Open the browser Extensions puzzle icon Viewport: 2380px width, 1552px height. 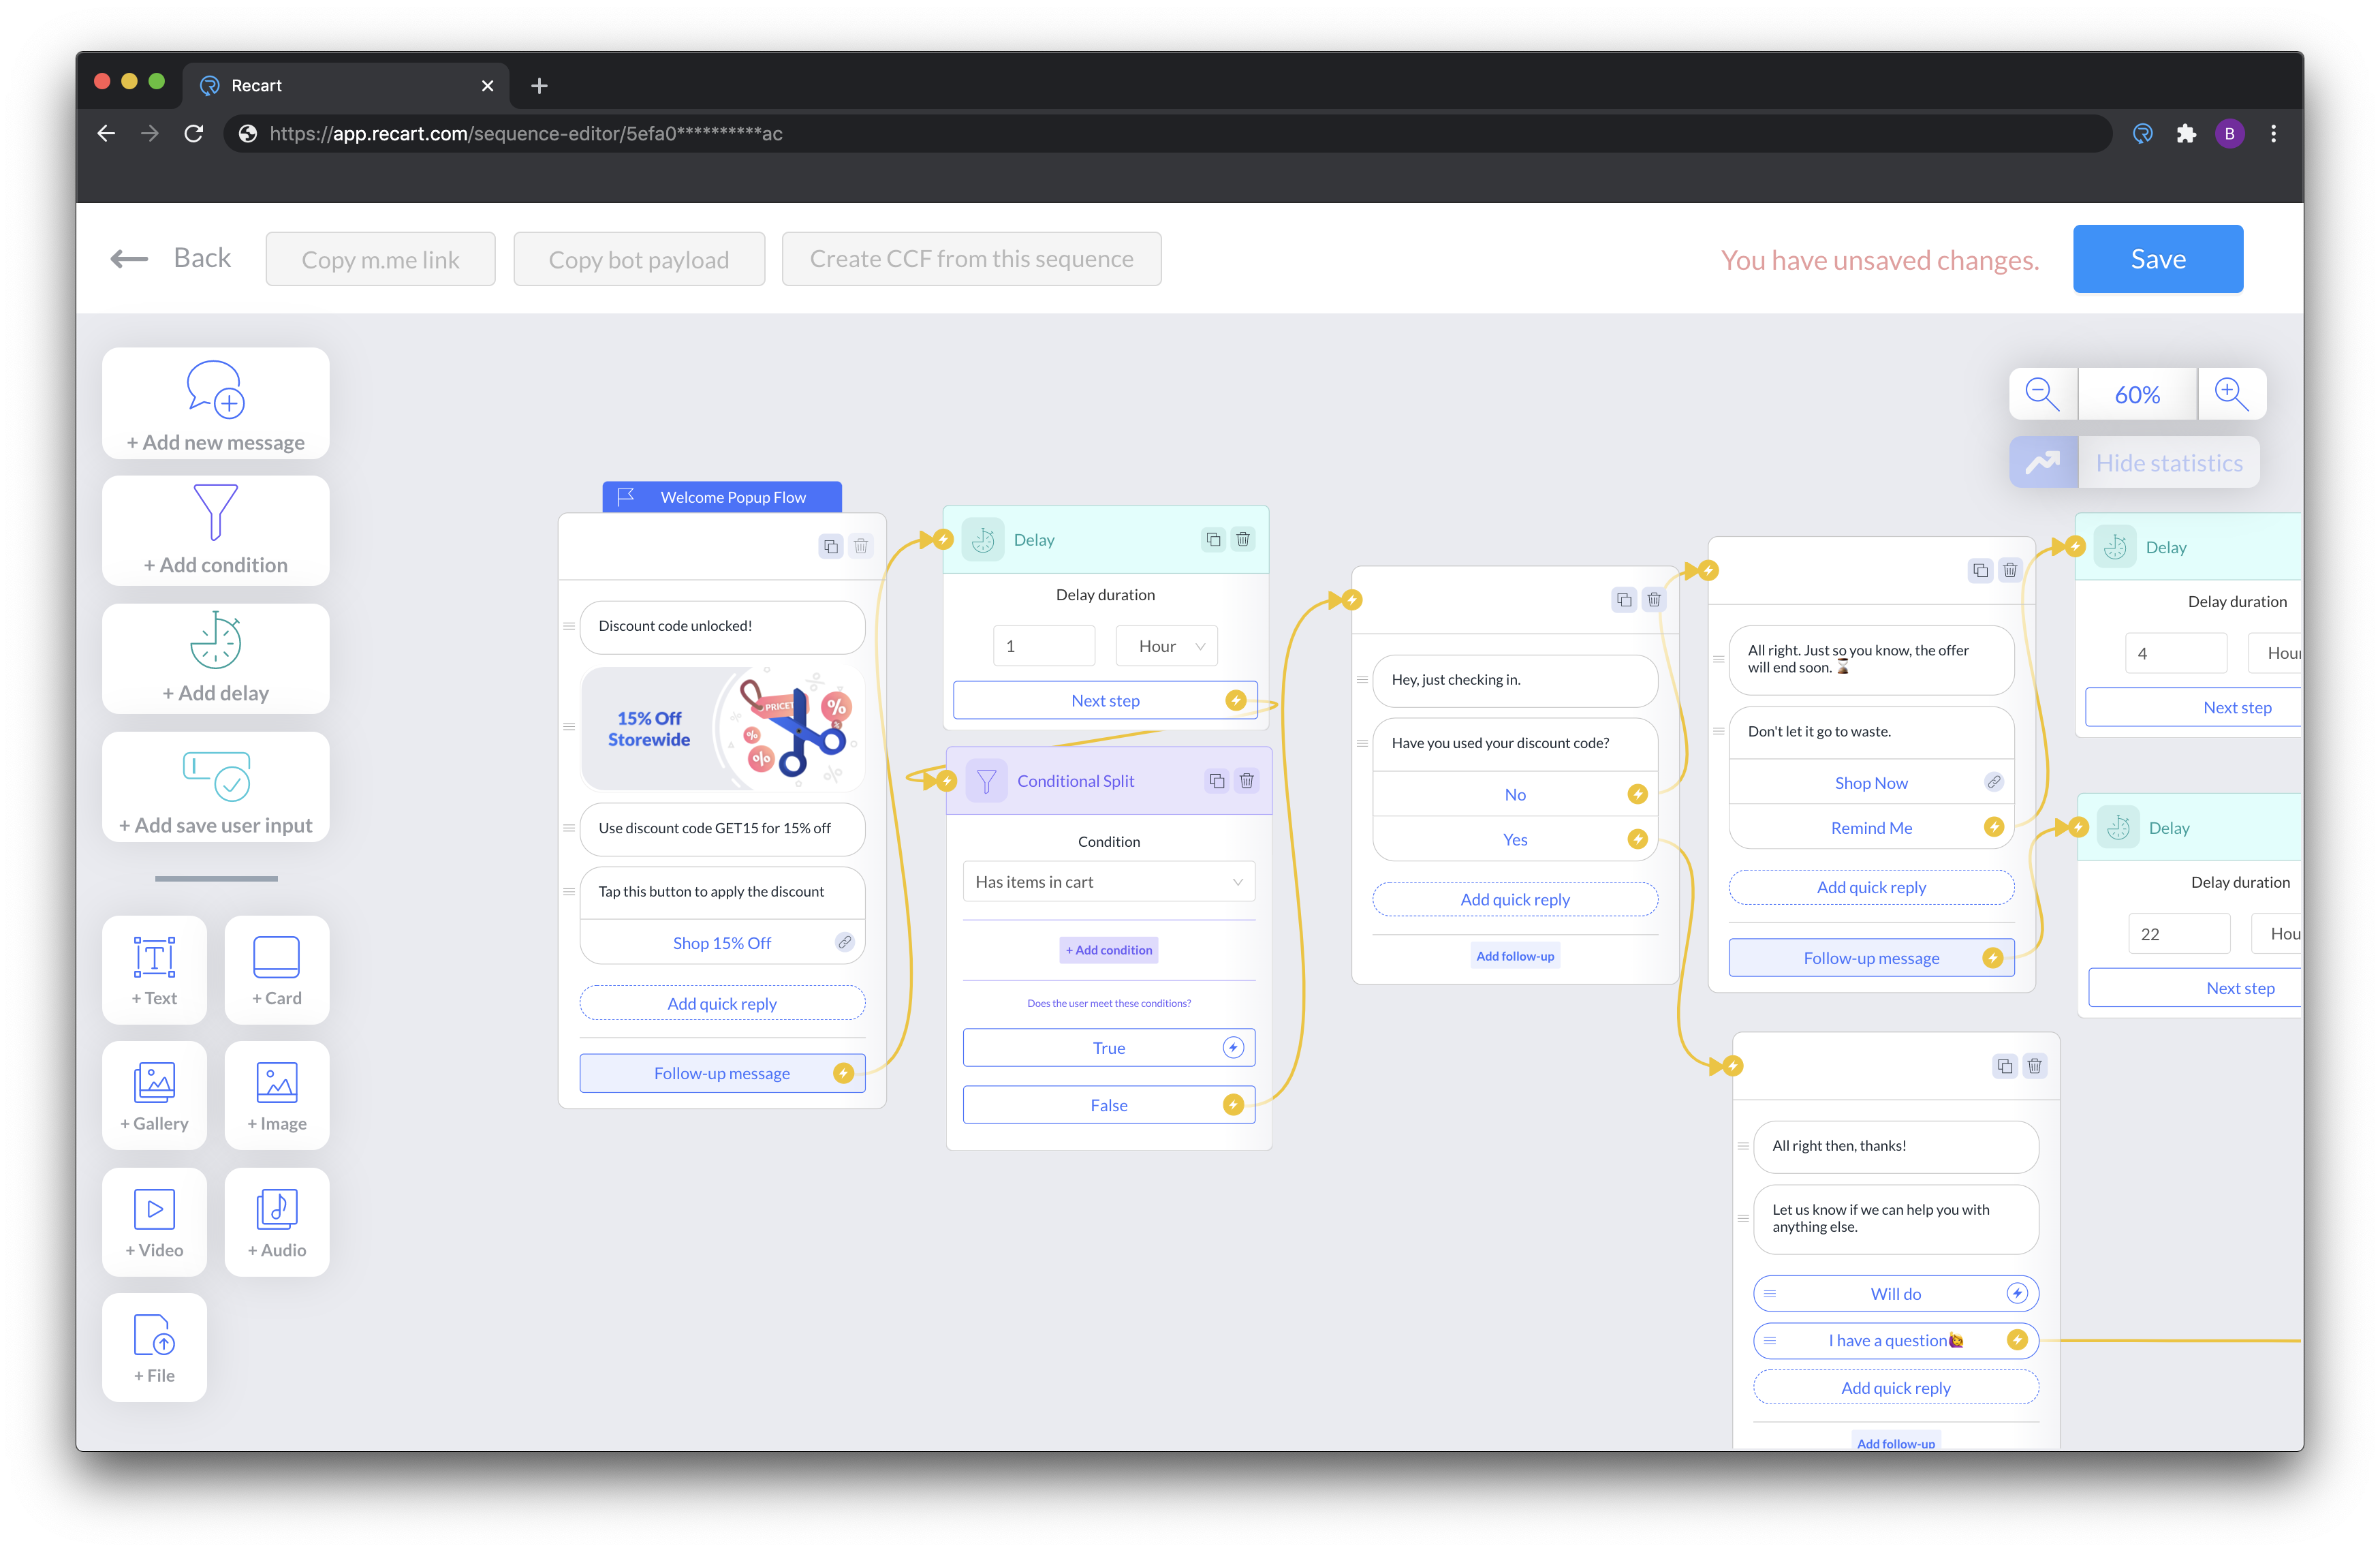point(2186,134)
